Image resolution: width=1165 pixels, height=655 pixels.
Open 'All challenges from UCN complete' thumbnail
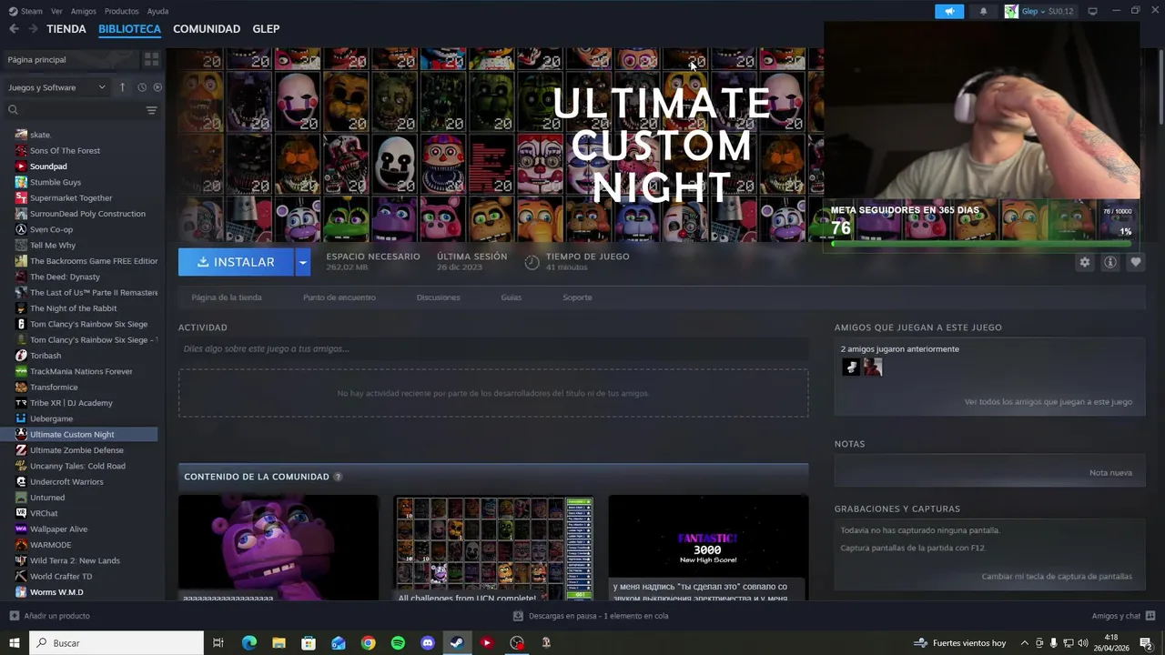[x=493, y=549]
